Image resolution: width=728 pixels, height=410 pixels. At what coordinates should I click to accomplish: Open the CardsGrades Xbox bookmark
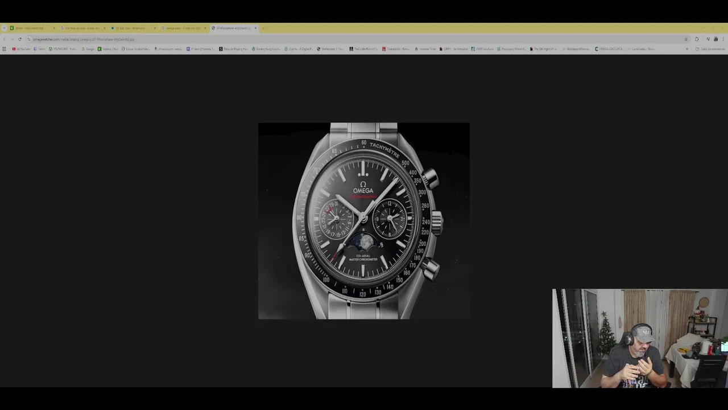coord(642,49)
